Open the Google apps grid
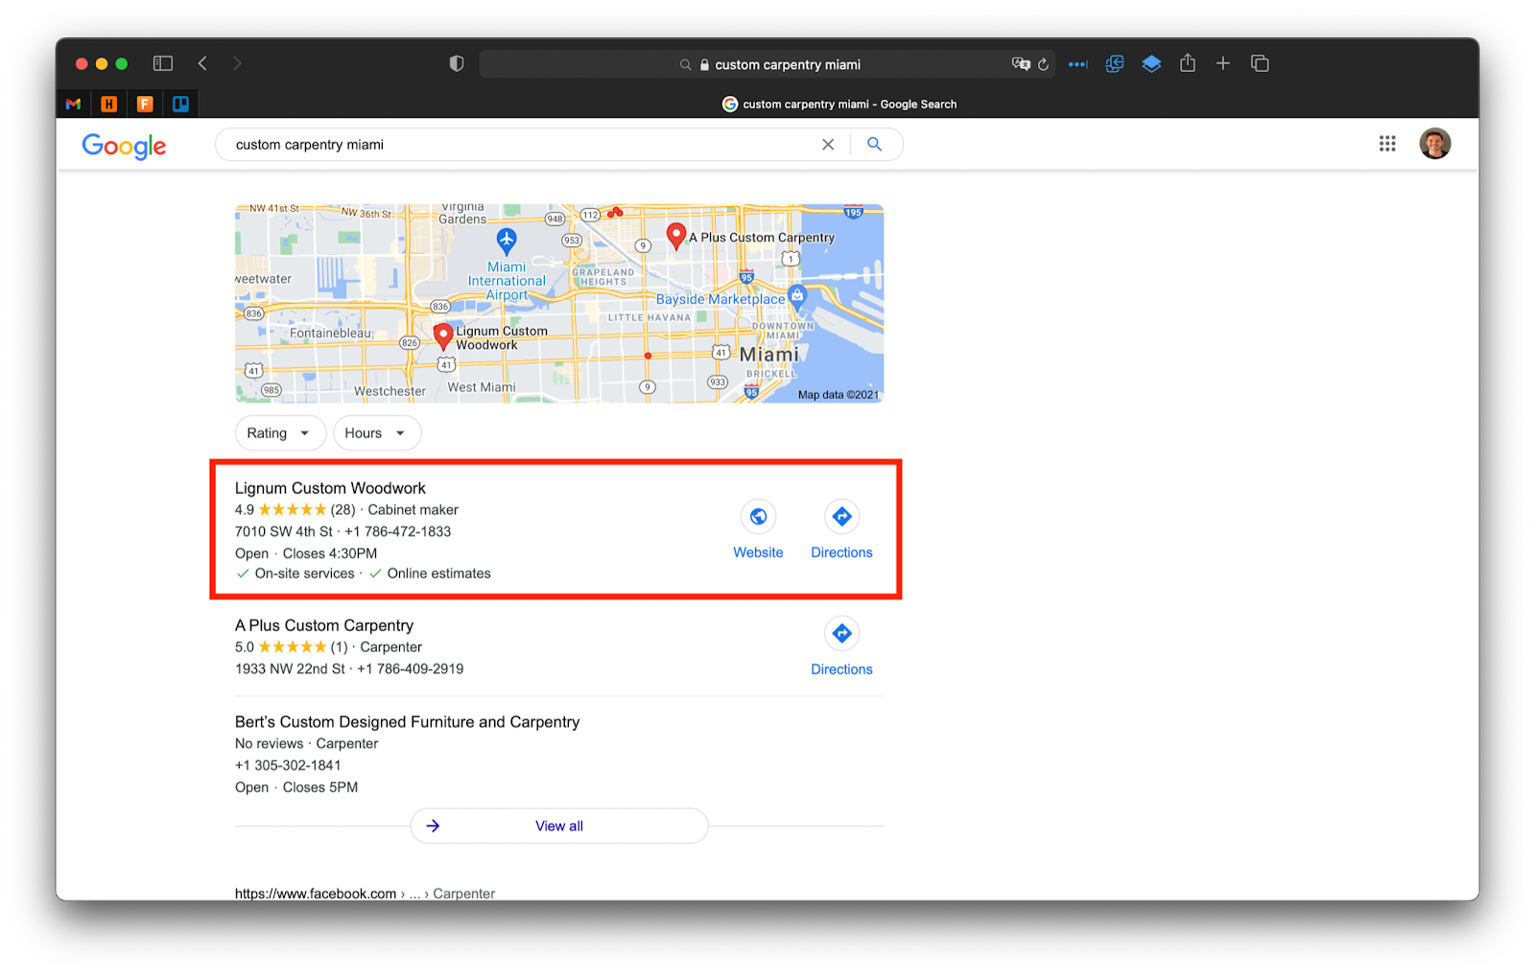This screenshot has width=1535, height=974. coord(1387,144)
